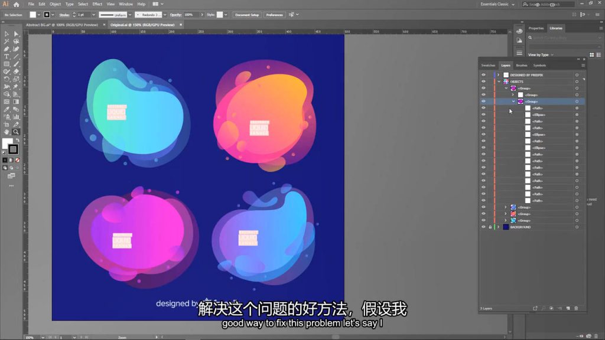
Task: Hide the DESIGNED BY FREEPIK layer
Action: 483,75
